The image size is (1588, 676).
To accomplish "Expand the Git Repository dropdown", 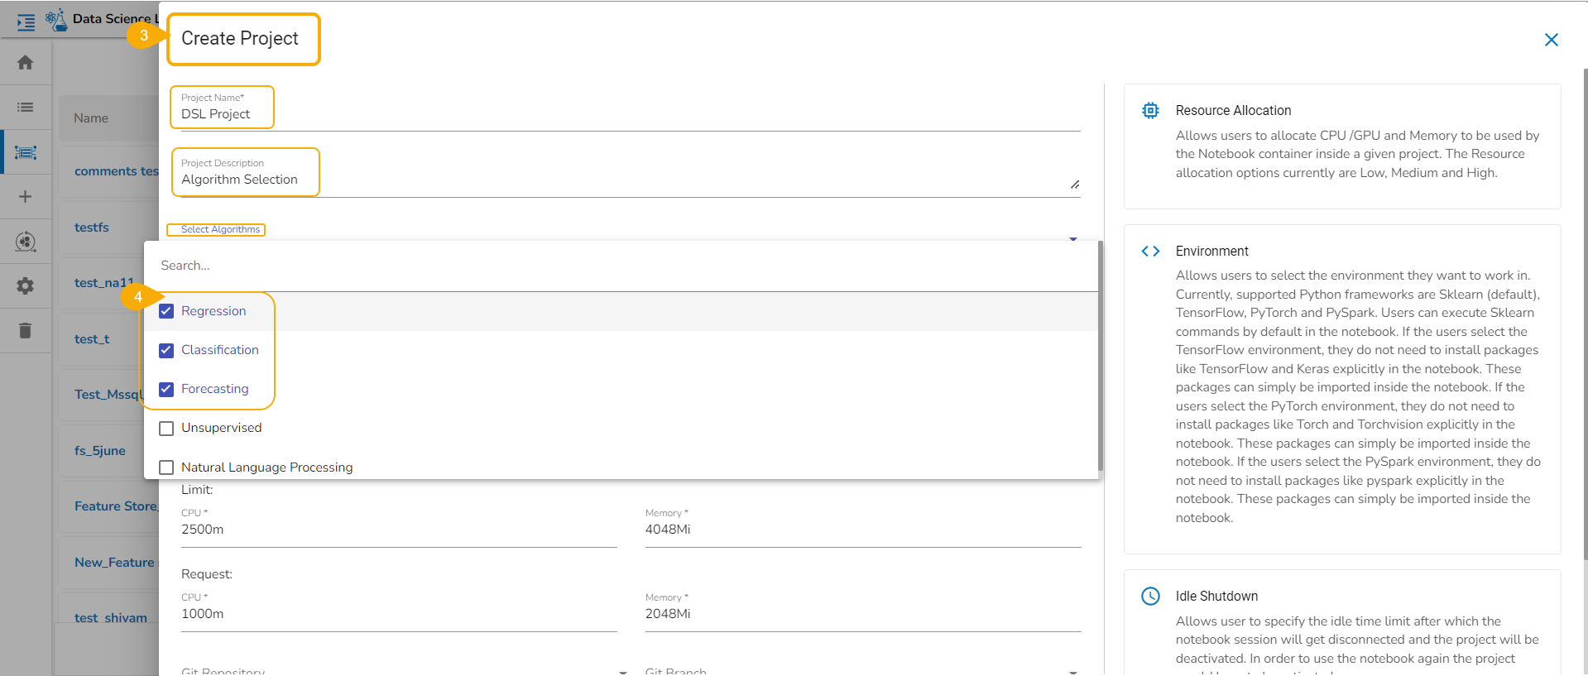I will click(x=622, y=671).
